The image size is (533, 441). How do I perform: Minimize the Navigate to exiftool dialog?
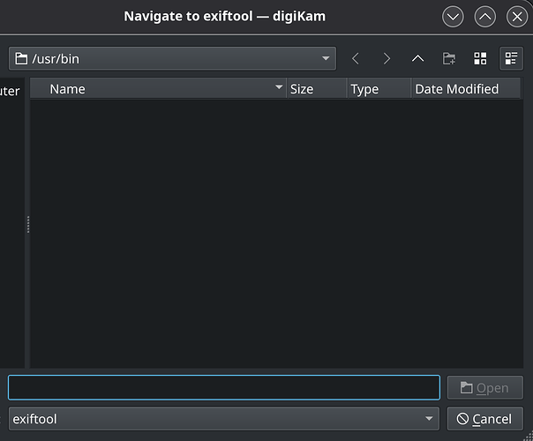click(453, 17)
